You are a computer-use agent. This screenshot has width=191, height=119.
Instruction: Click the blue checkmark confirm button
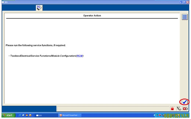point(185,102)
